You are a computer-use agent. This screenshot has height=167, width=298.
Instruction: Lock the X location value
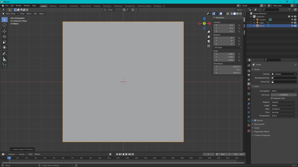239,25
